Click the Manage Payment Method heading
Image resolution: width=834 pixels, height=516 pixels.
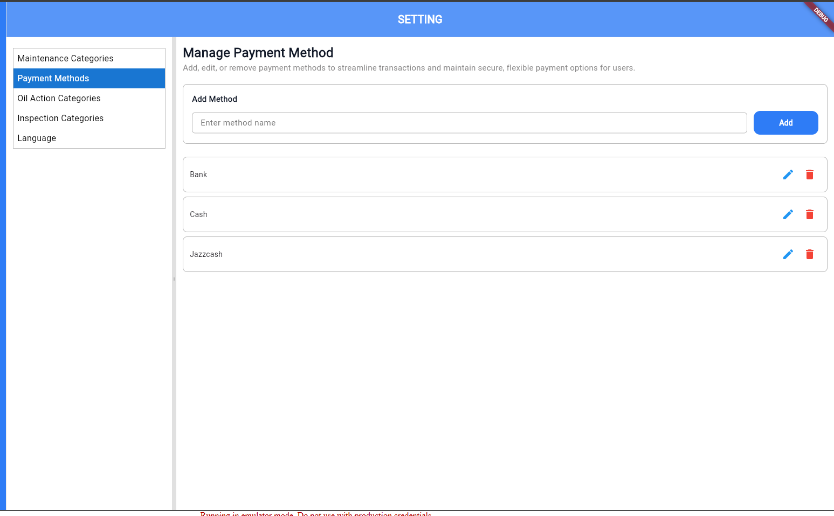[258, 53]
